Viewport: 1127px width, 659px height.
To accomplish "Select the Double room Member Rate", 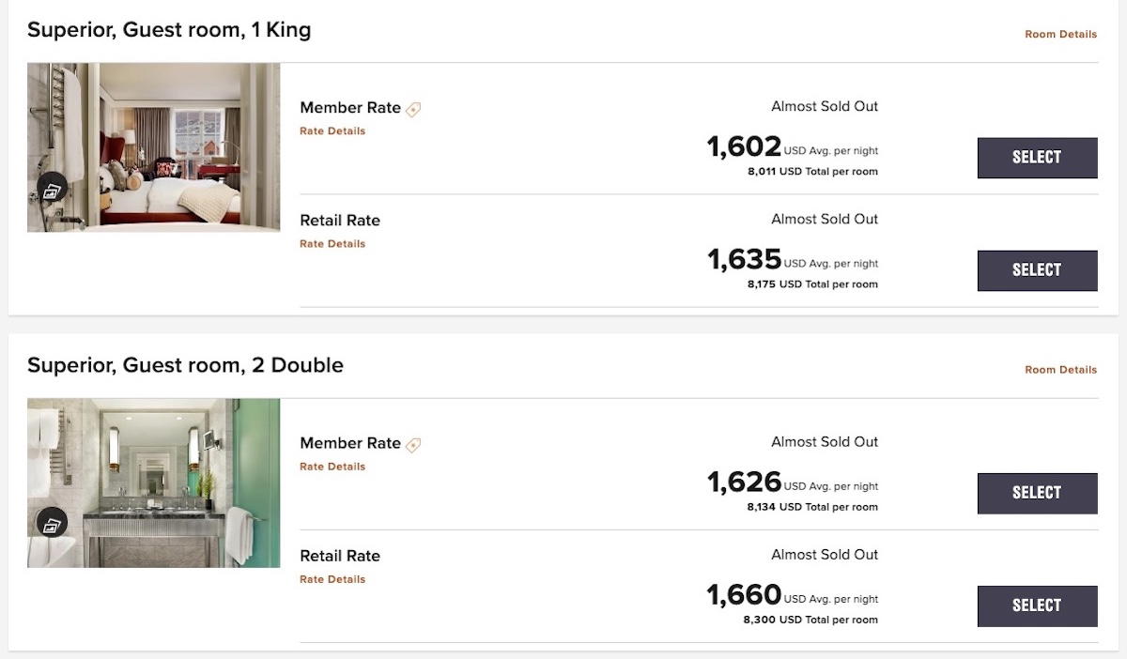I will 1037,493.
